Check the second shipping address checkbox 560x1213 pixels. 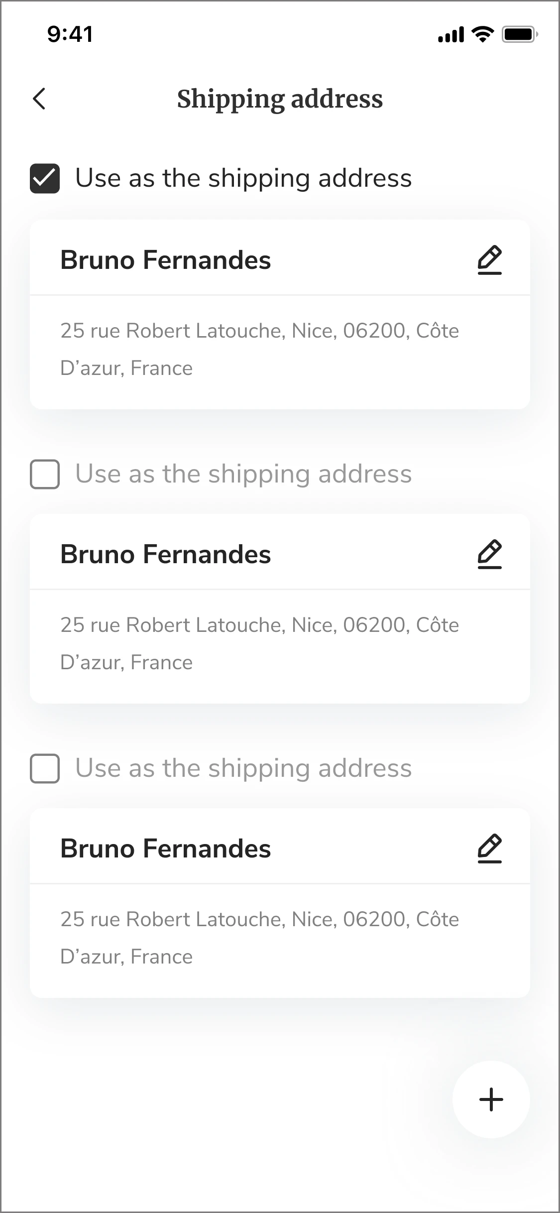[x=45, y=474]
